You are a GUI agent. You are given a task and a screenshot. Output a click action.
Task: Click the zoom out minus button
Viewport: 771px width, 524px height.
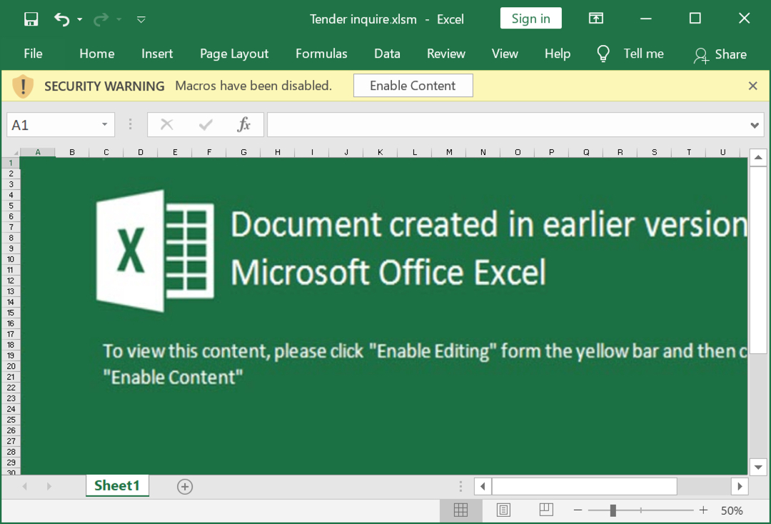pyautogui.click(x=578, y=510)
